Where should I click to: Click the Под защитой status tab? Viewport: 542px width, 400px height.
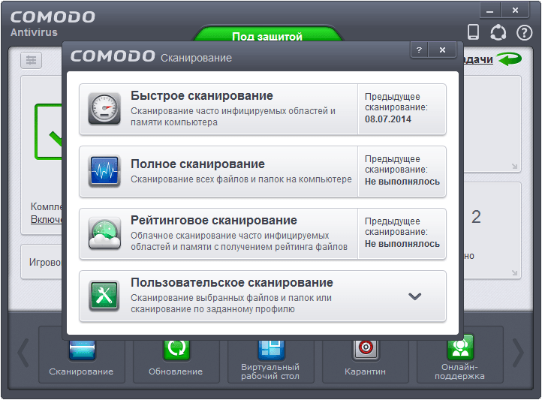[x=267, y=35]
